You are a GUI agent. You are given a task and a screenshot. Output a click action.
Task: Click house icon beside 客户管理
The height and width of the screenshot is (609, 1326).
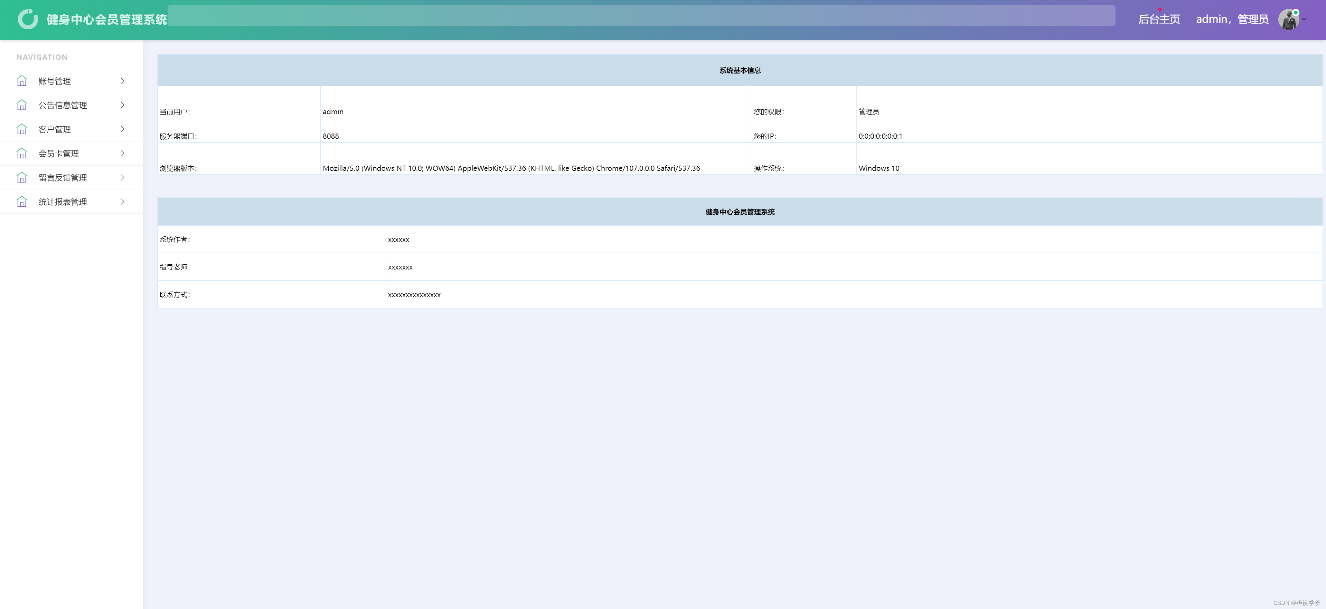pyautogui.click(x=22, y=129)
